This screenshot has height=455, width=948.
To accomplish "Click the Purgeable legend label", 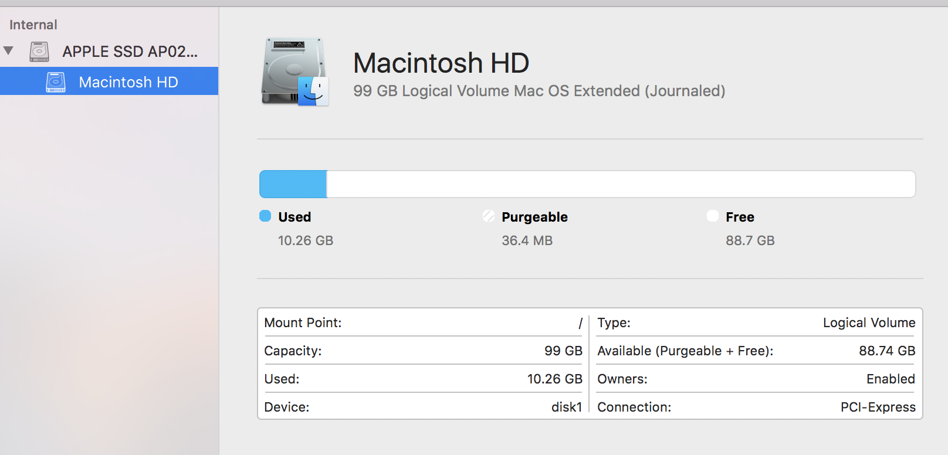I will click(534, 217).
